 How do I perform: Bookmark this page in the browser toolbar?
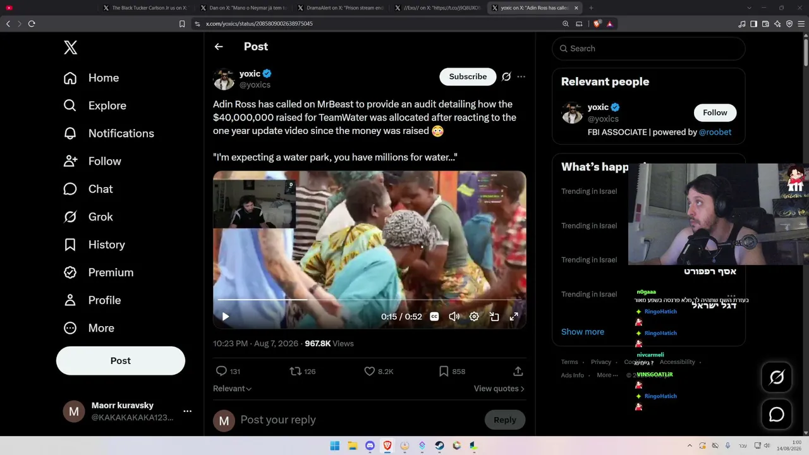[x=182, y=24]
